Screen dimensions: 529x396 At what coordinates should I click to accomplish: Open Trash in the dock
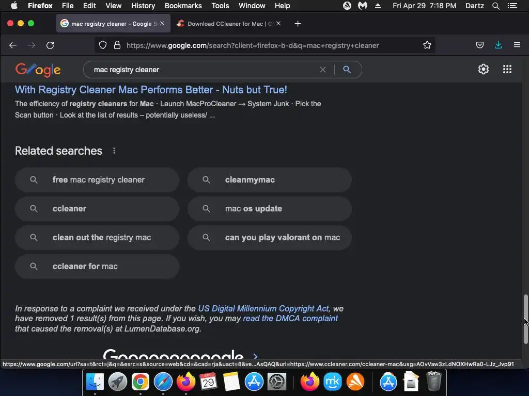433,381
